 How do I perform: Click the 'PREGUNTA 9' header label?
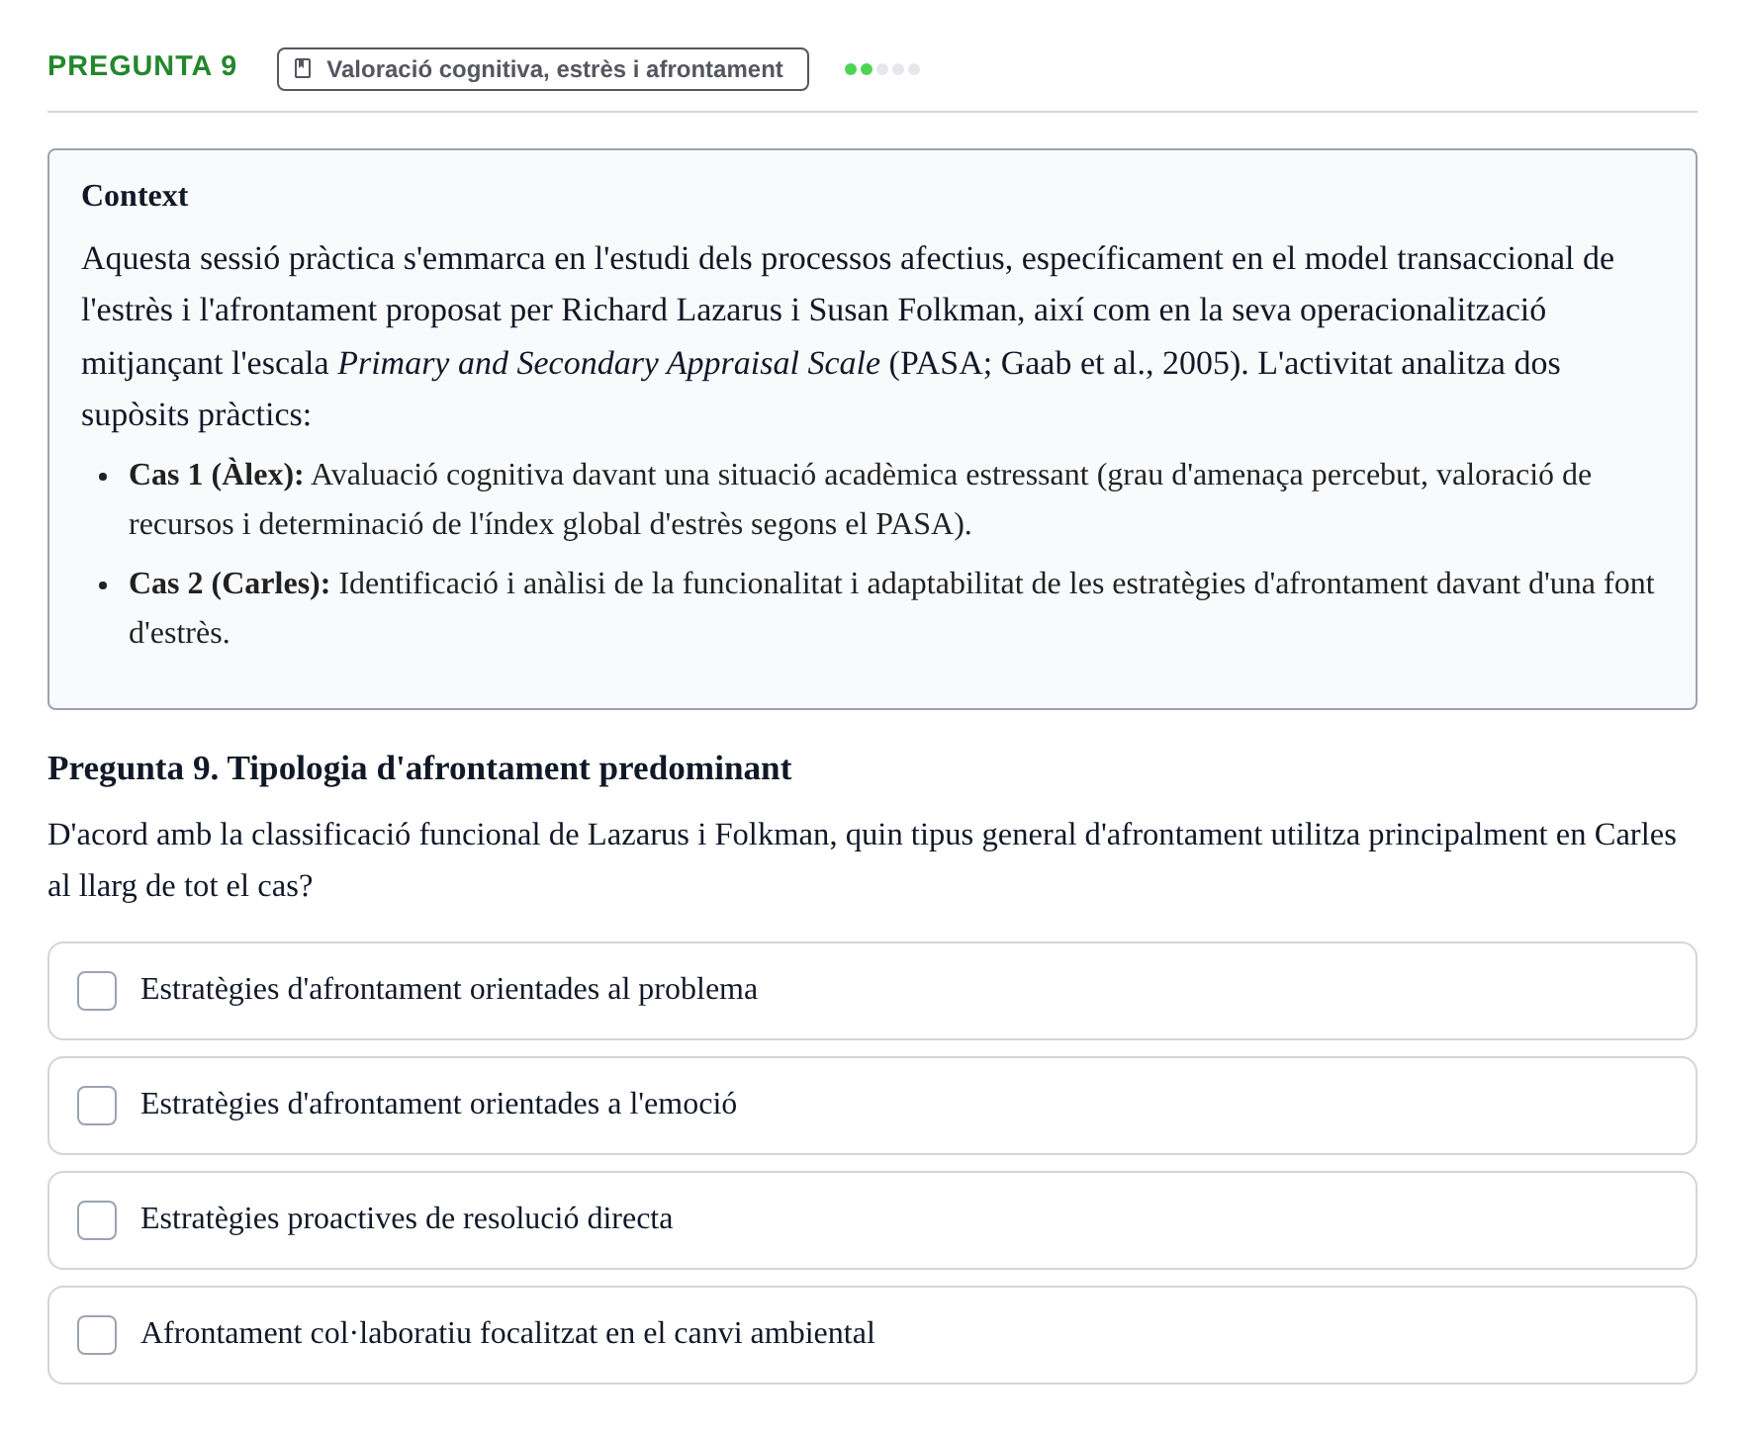(142, 66)
